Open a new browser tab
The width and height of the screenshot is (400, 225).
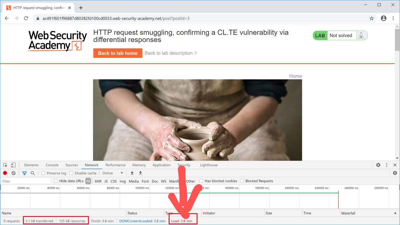point(81,8)
